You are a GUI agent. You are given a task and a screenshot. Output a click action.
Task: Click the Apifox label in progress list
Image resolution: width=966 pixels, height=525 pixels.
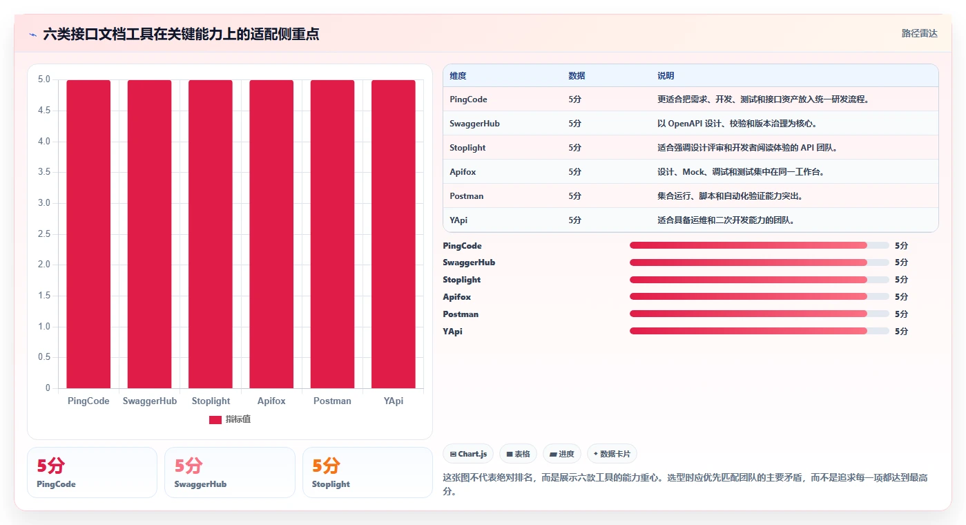456,297
